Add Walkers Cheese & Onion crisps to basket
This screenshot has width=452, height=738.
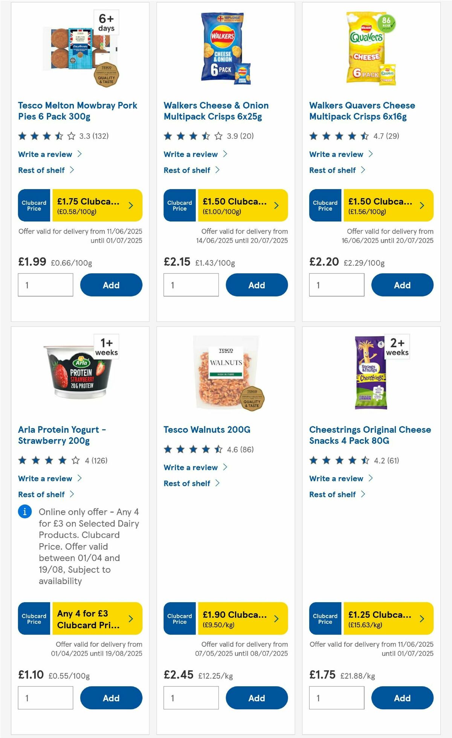click(x=257, y=285)
